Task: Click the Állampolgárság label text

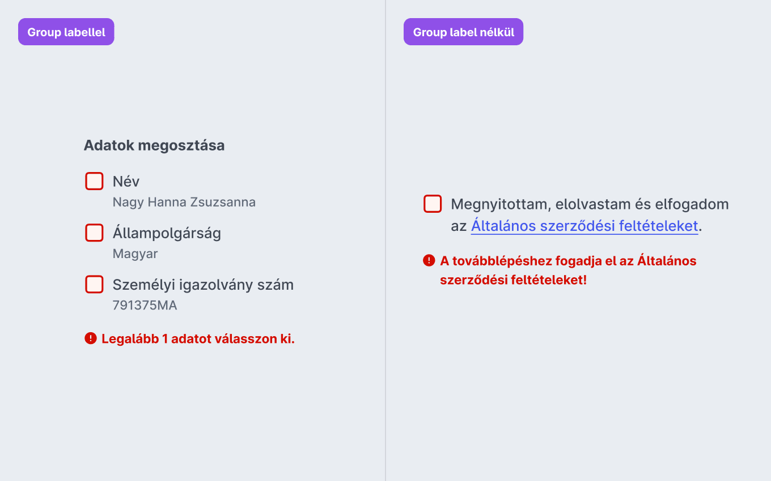Action: coord(167,233)
